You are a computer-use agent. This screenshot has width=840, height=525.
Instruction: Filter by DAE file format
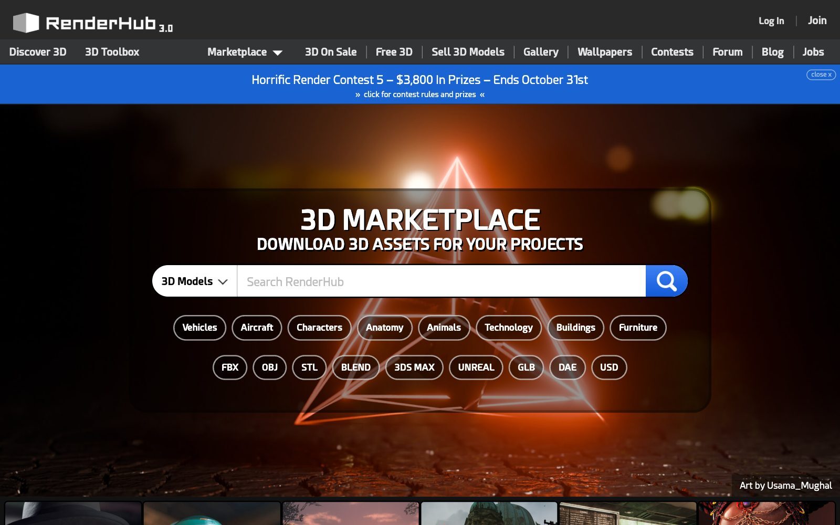pos(568,367)
